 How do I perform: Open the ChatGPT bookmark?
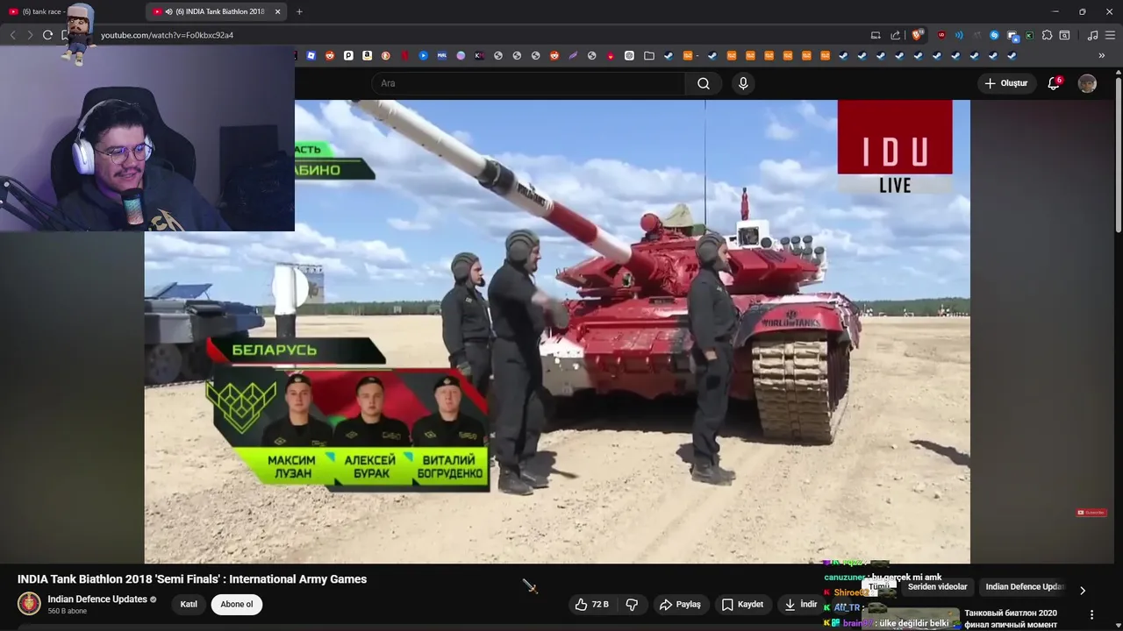click(x=629, y=55)
